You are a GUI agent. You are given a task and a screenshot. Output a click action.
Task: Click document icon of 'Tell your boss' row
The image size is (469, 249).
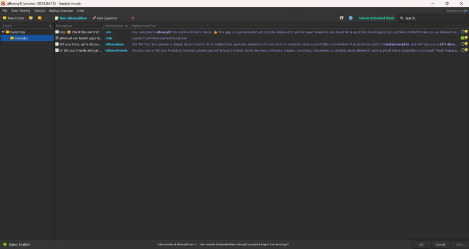click(57, 44)
